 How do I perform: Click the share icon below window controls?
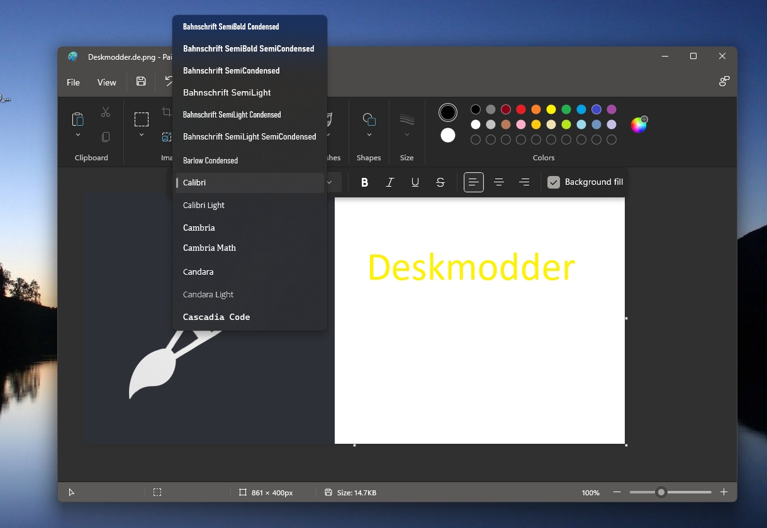coord(724,81)
